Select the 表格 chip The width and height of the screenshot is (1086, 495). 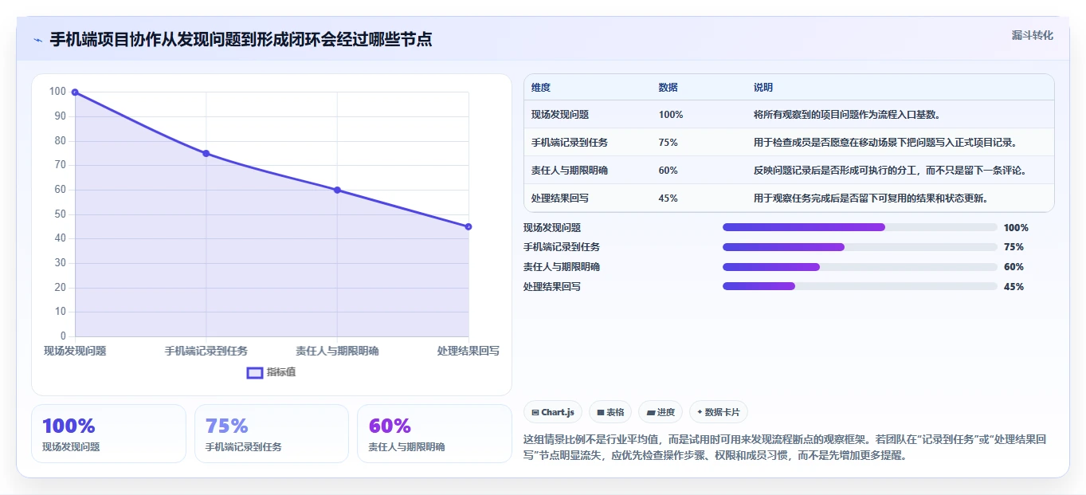click(610, 412)
